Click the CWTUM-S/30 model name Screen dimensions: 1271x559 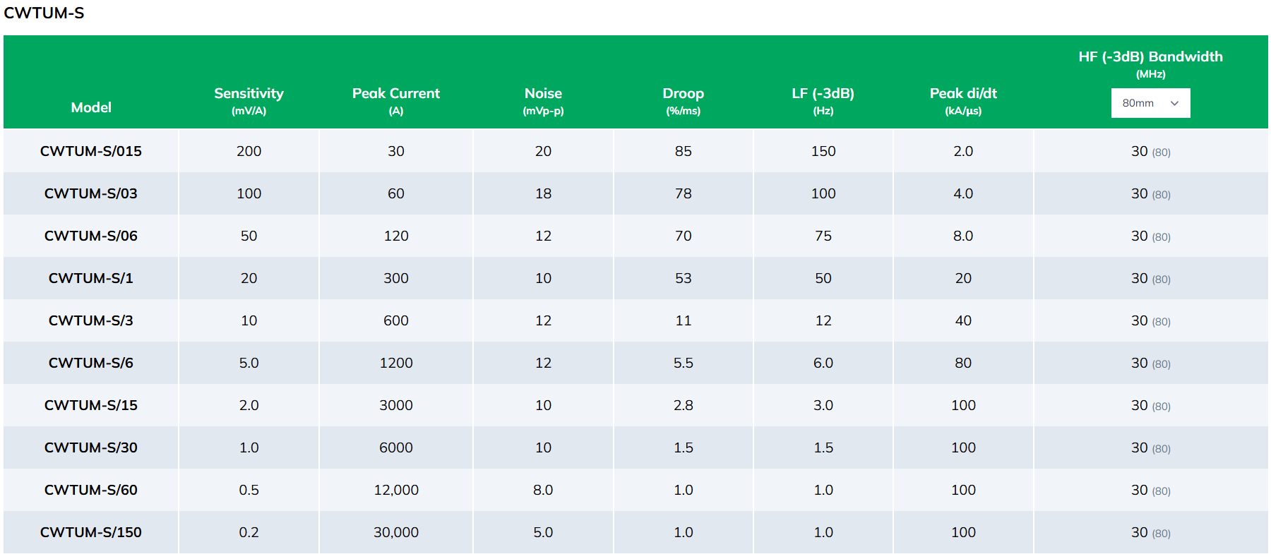pos(91,447)
